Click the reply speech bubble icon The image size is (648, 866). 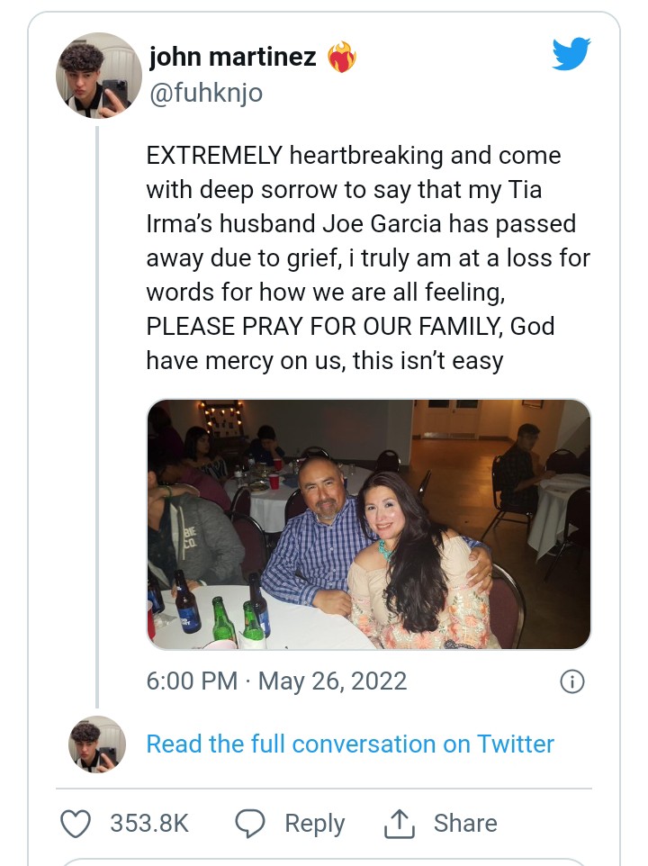[x=249, y=823]
